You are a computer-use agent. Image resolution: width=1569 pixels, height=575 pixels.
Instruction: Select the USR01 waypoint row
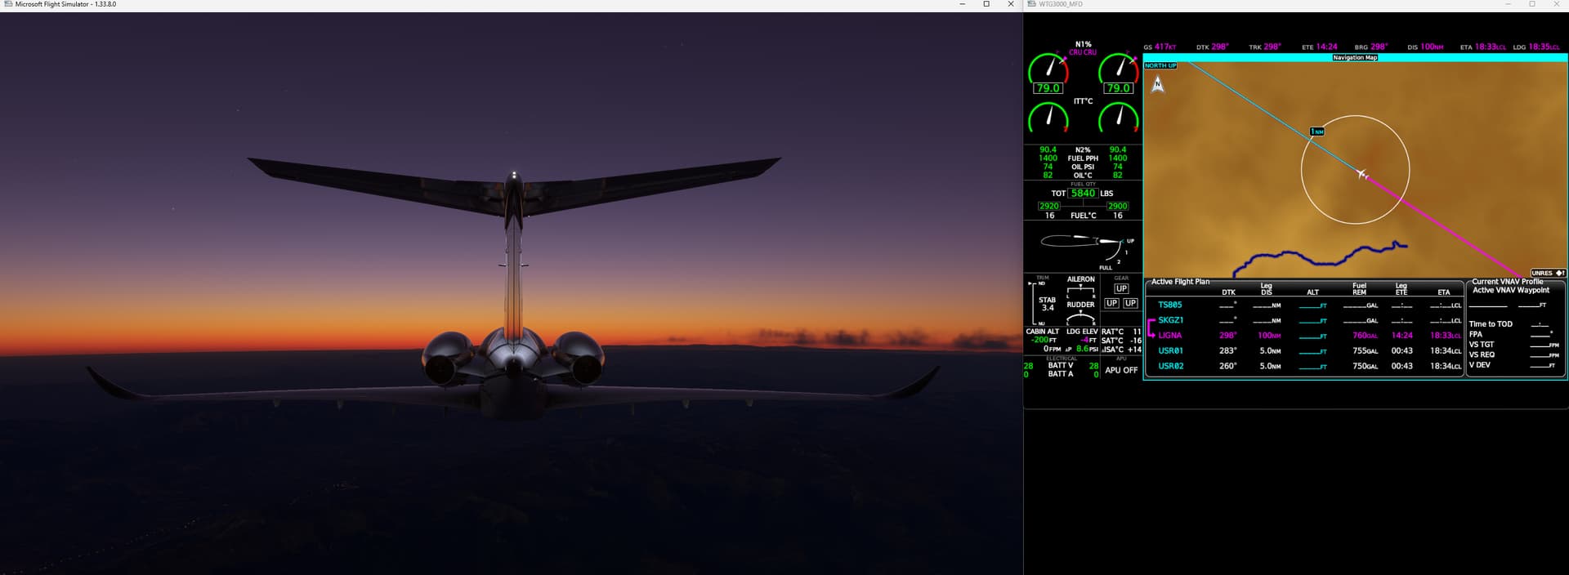click(1170, 351)
